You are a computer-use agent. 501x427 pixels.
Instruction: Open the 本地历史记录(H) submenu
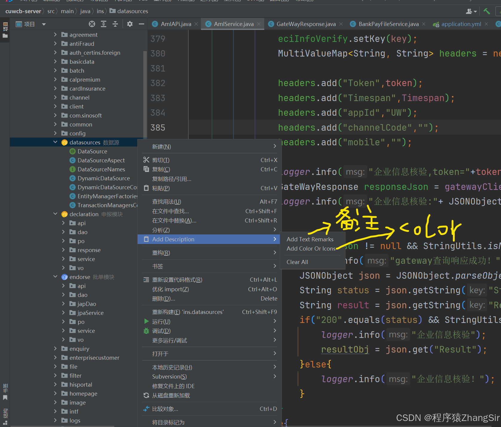(x=209, y=367)
